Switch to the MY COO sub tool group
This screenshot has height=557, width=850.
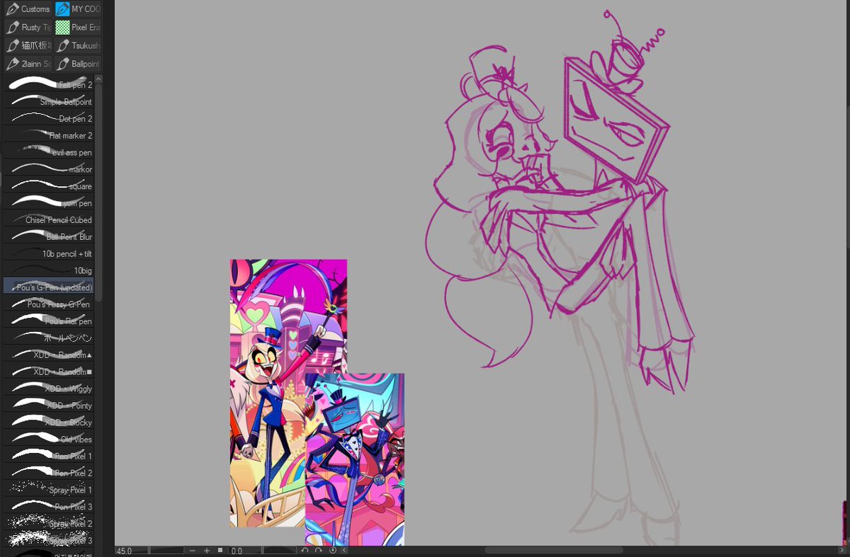[79, 9]
